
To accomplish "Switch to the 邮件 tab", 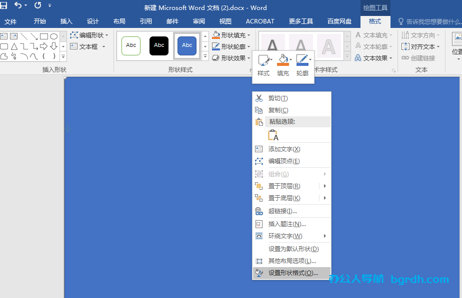I will coord(172,21).
